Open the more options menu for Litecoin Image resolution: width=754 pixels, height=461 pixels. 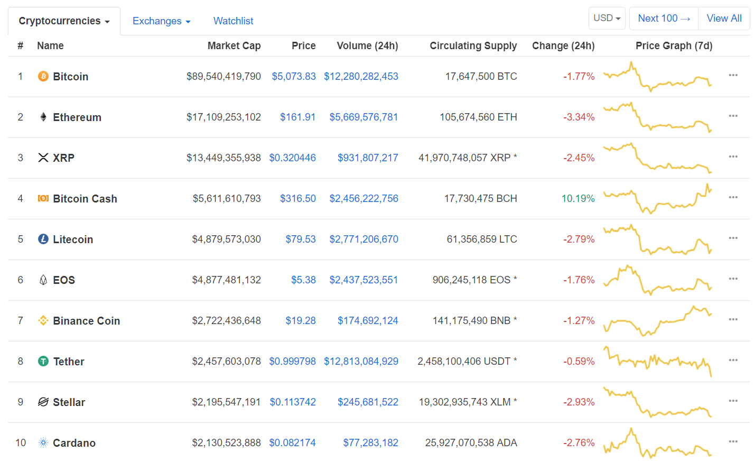pyautogui.click(x=733, y=238)
